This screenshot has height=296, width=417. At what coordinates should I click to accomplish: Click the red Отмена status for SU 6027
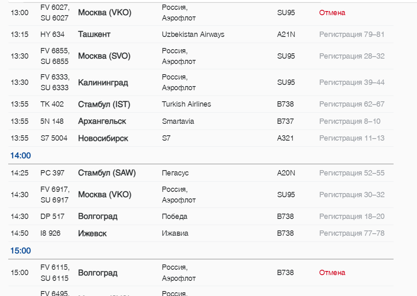(x=332, y=13)
